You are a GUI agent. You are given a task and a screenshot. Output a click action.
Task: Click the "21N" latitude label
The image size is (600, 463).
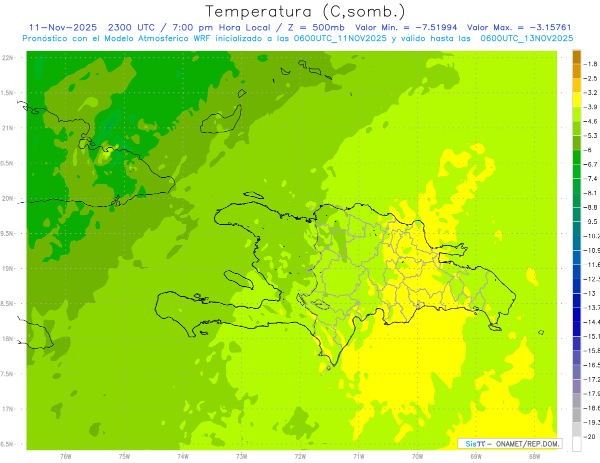[7, 128]
